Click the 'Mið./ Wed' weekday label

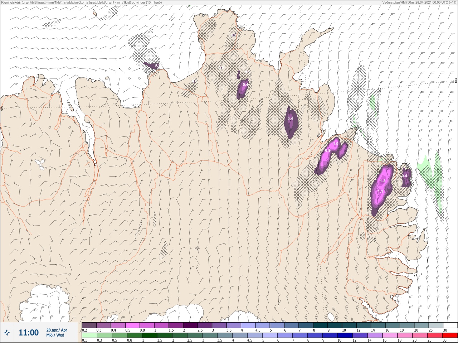pos(55,335)
